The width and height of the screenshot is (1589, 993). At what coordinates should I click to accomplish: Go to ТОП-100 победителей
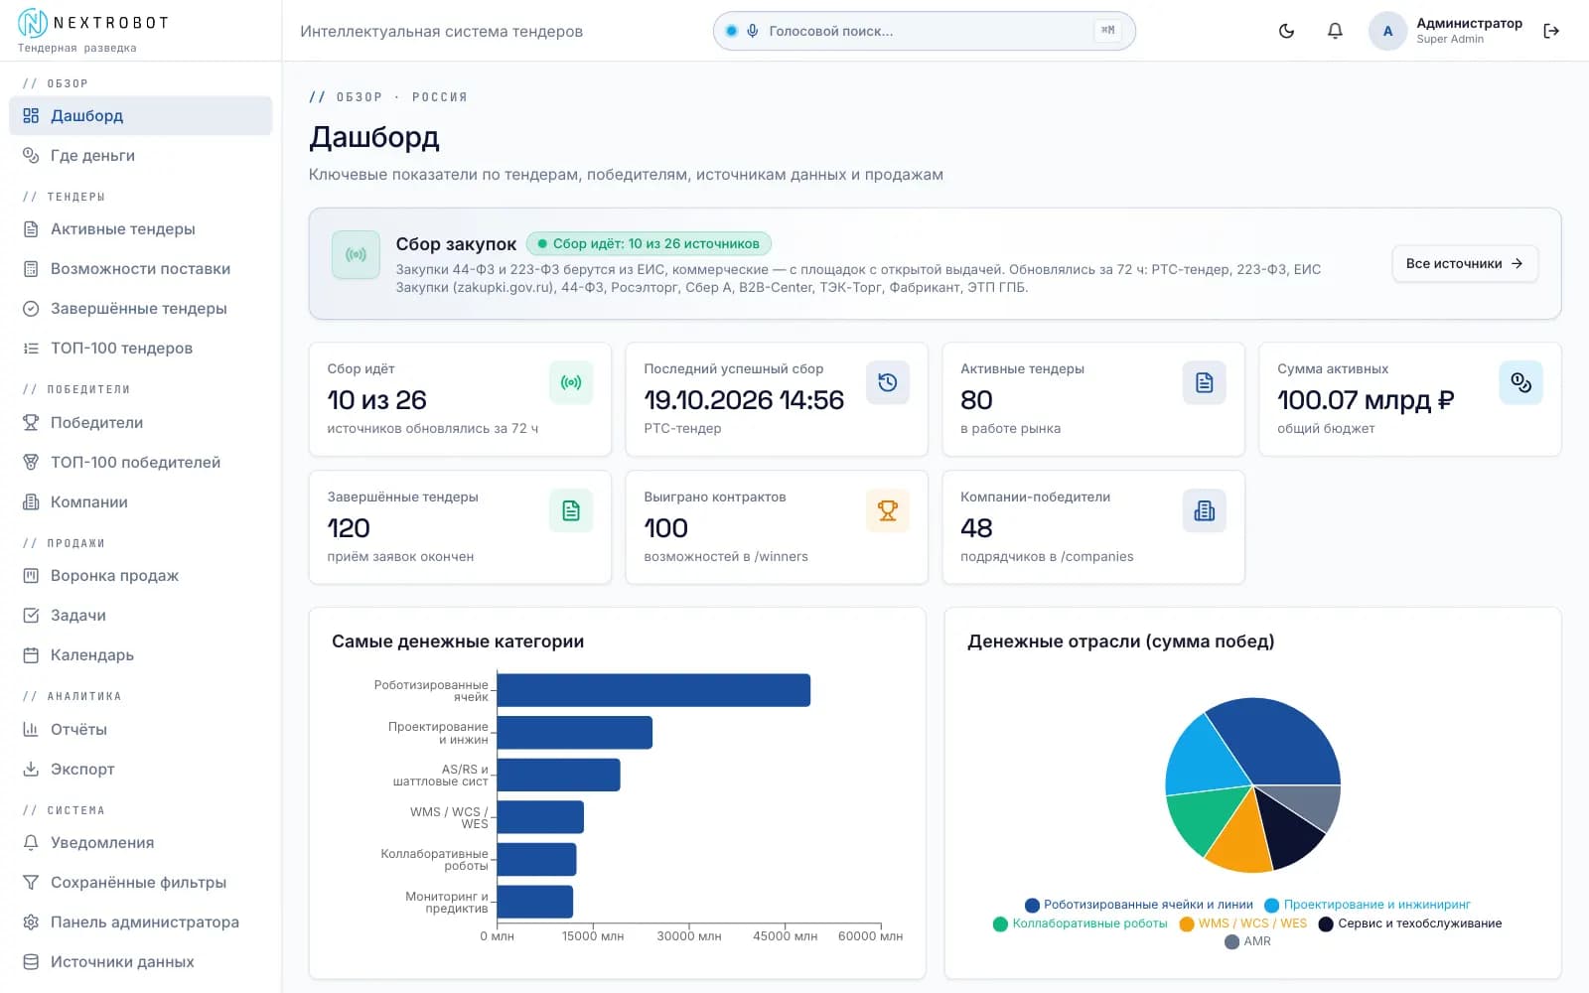coord(140,462)
